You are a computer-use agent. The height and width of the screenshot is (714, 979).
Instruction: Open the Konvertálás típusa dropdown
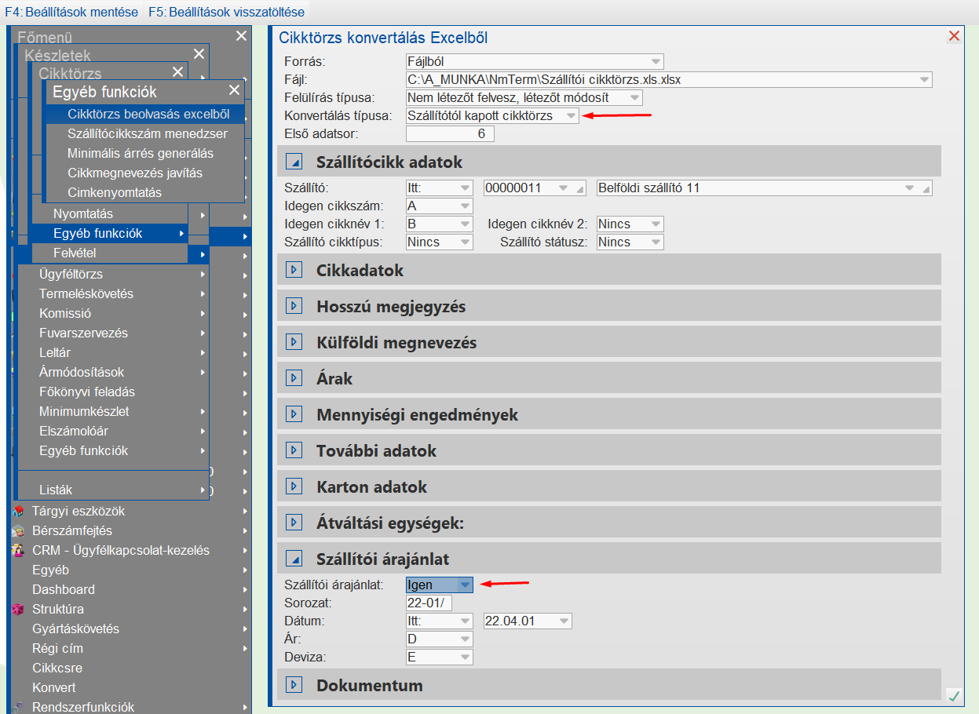tap(572, 116)
